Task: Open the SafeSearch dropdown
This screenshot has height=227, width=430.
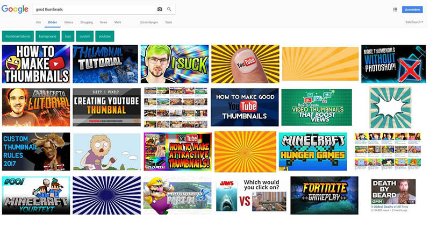Action: pos(415,22)
